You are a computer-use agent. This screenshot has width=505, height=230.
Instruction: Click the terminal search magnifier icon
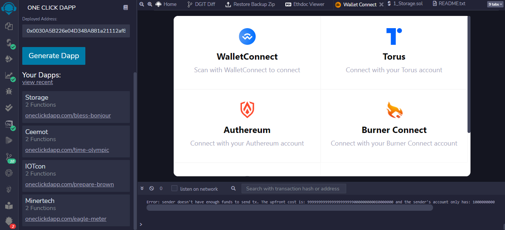pyautogui.click(x=233, y=189)
